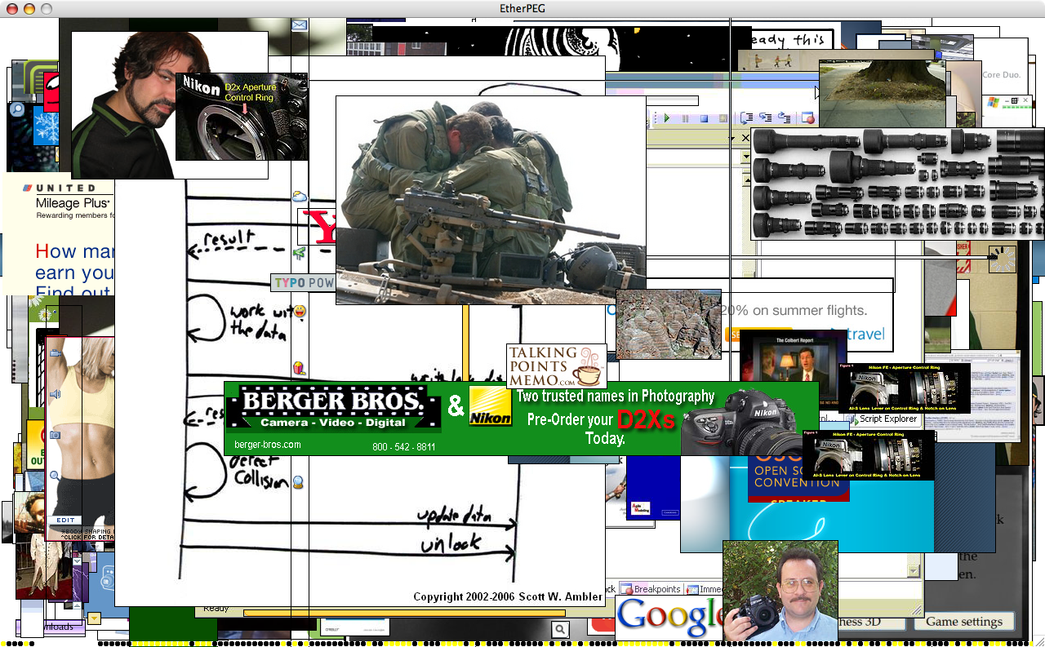Click the Ready status text
The height and width of the screenshot is (647, 1045).
(x=216, y=609)
